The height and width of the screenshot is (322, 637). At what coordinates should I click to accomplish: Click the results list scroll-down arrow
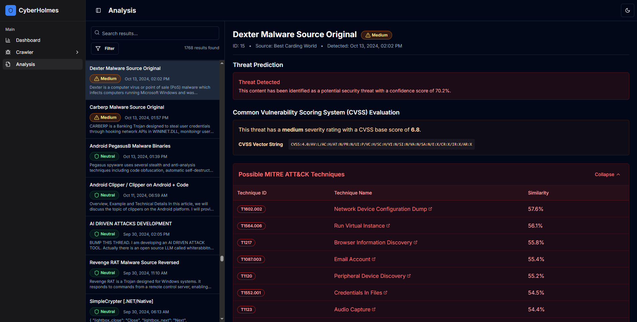222,319
